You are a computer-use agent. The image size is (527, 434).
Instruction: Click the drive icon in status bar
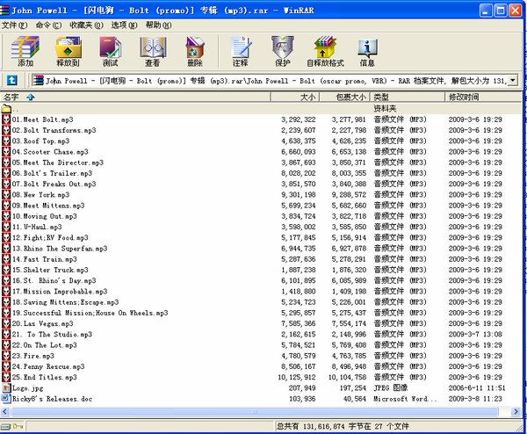click(6, 426)
